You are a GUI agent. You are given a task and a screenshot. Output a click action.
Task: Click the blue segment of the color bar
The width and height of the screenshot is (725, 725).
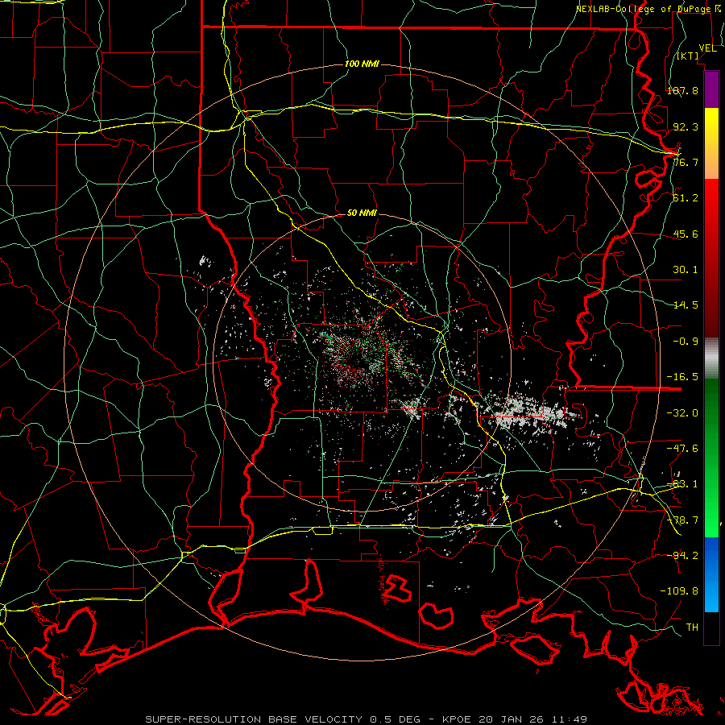711,574
